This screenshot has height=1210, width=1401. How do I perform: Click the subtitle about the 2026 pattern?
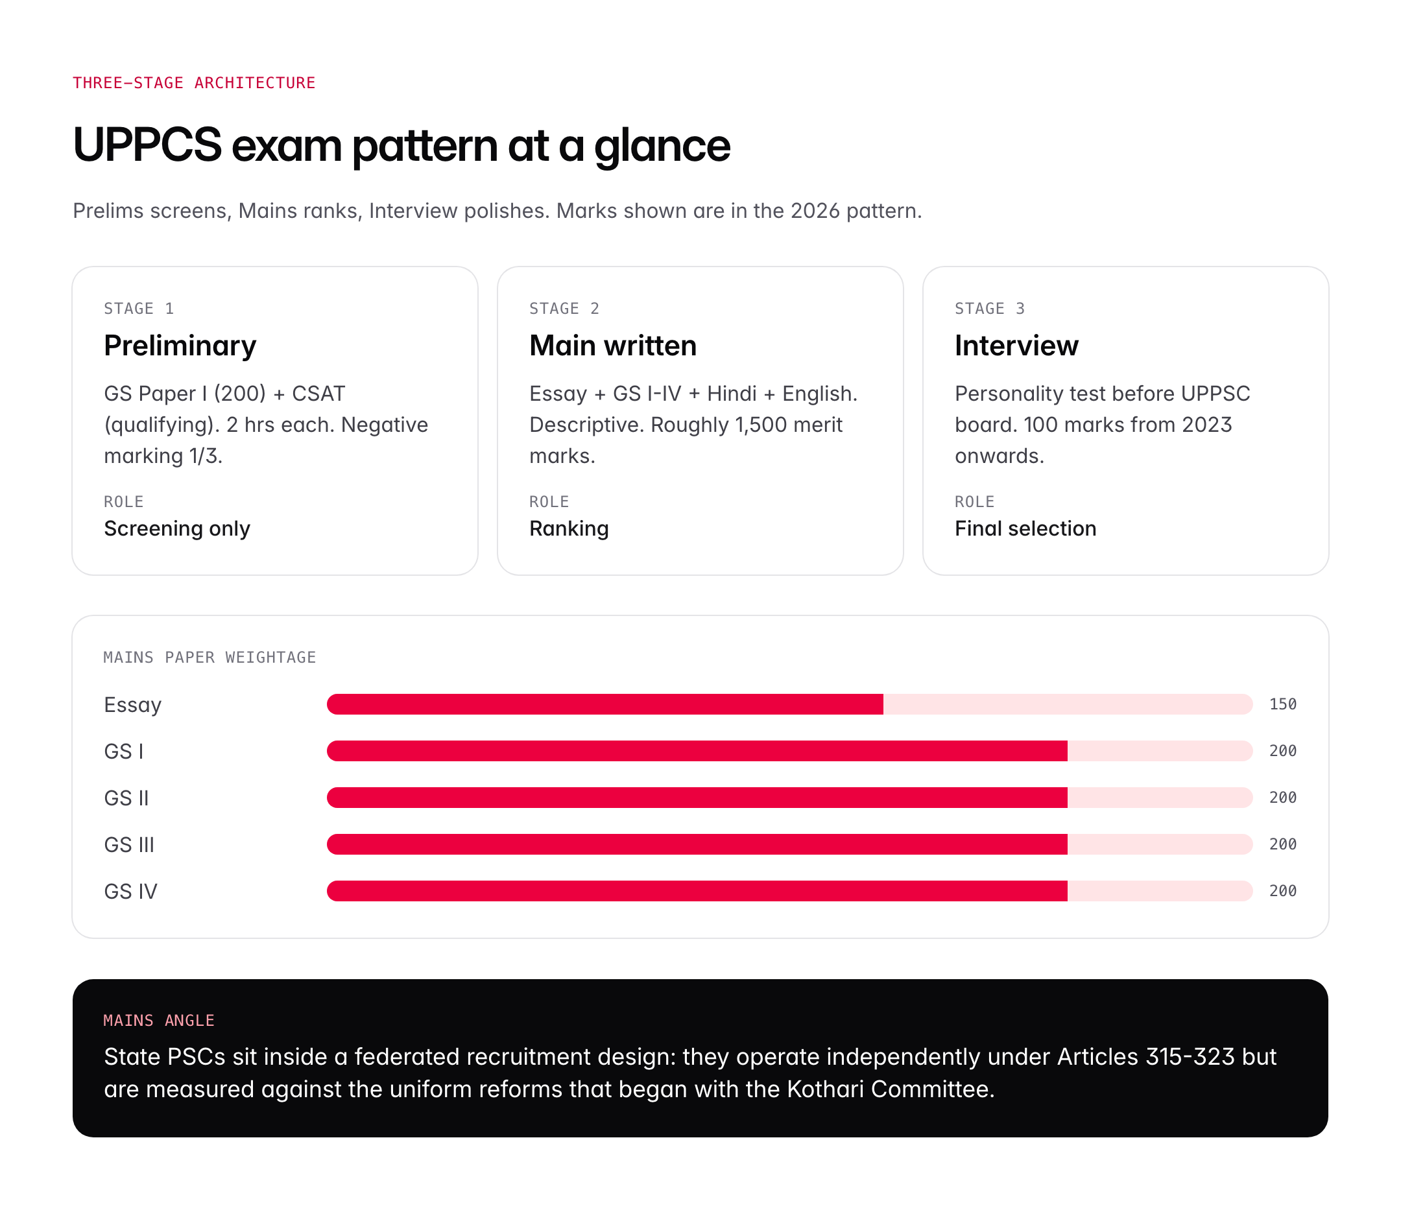click(497, 211)
